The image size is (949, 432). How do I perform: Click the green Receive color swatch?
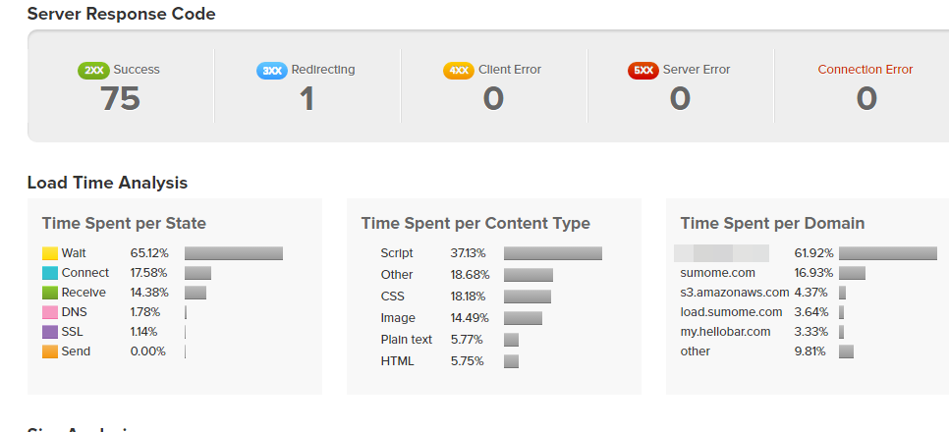point(50,293)
